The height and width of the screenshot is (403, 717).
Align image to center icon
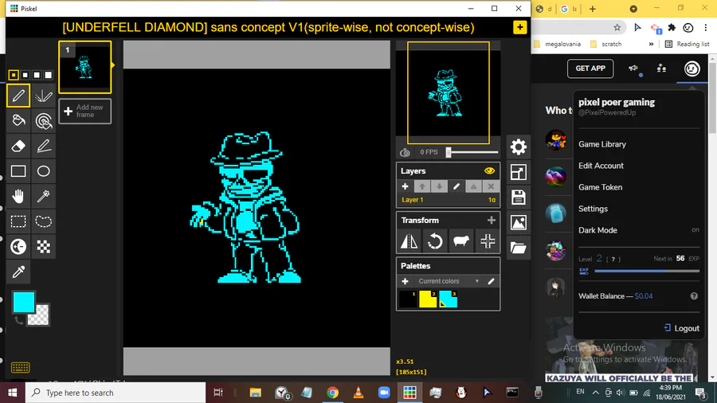point(488,241)
